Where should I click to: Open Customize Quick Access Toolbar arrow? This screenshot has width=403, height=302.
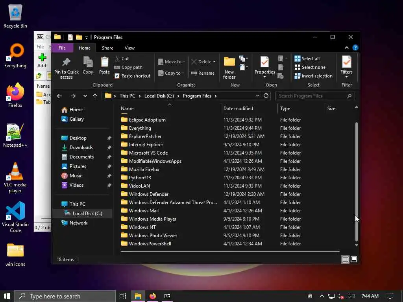86,38
